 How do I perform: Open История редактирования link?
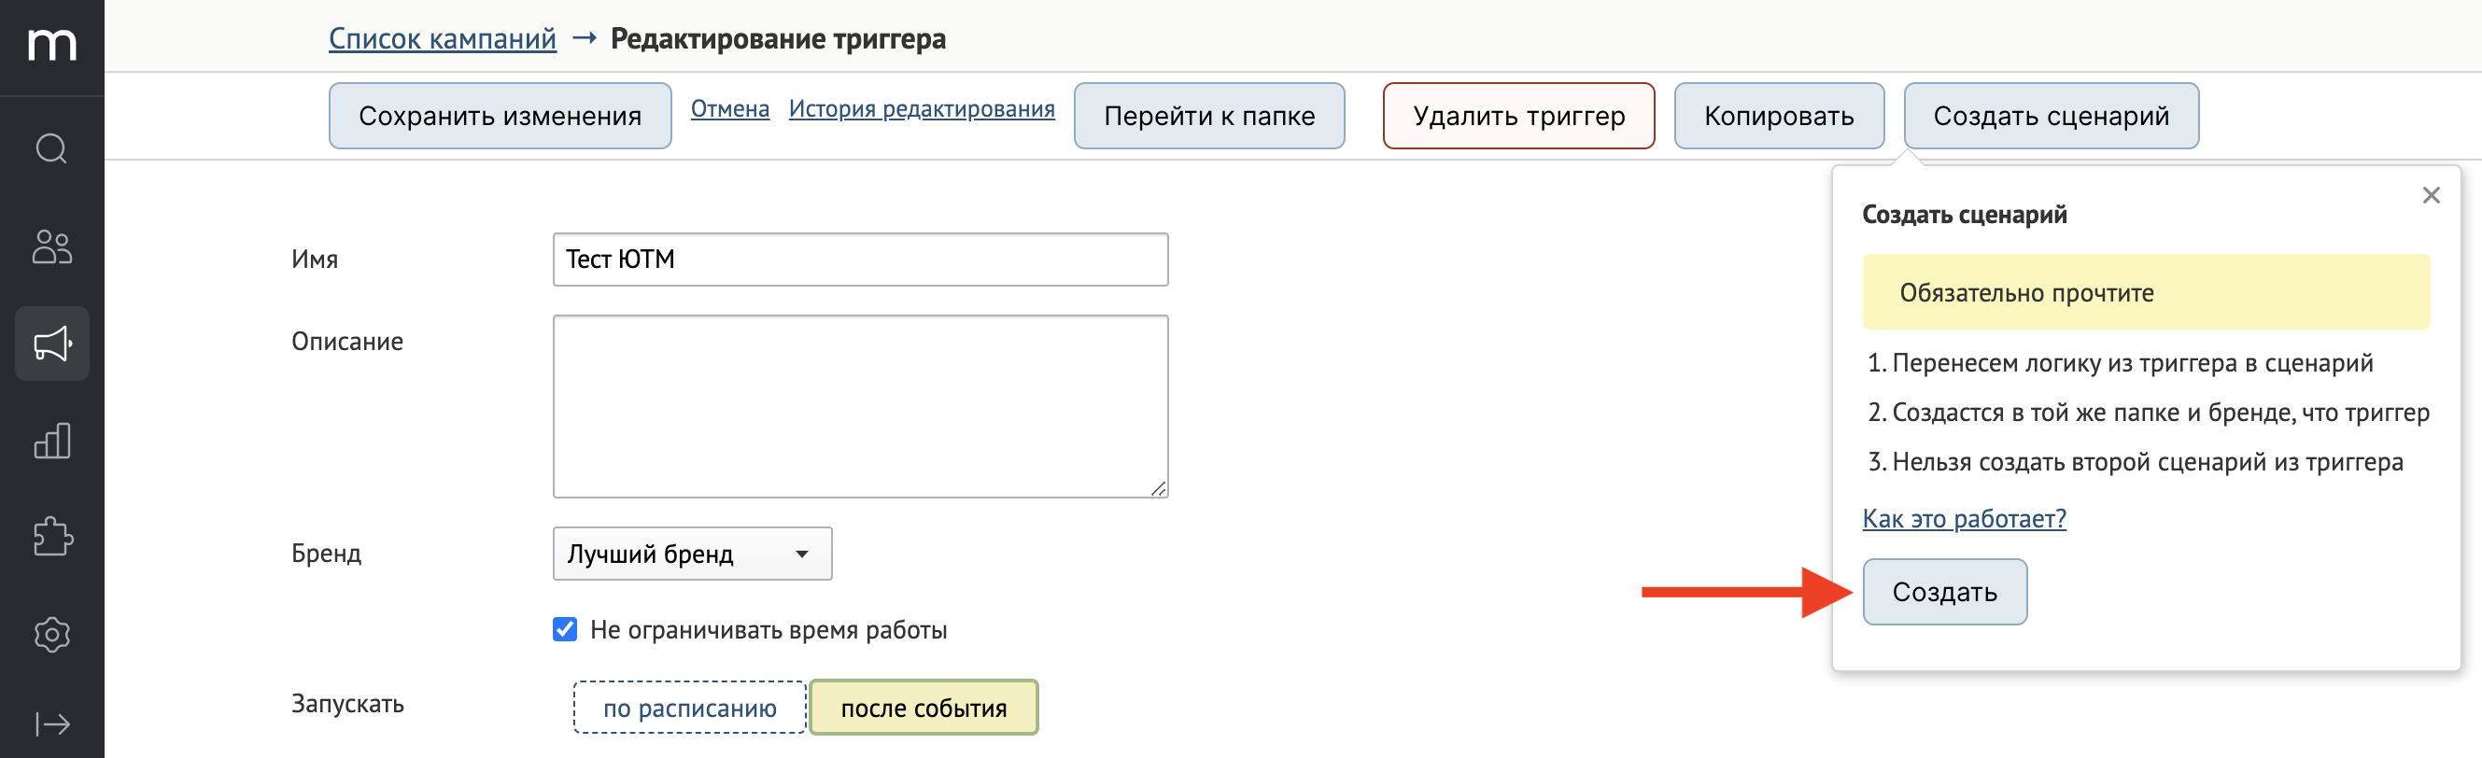point(921,109)
